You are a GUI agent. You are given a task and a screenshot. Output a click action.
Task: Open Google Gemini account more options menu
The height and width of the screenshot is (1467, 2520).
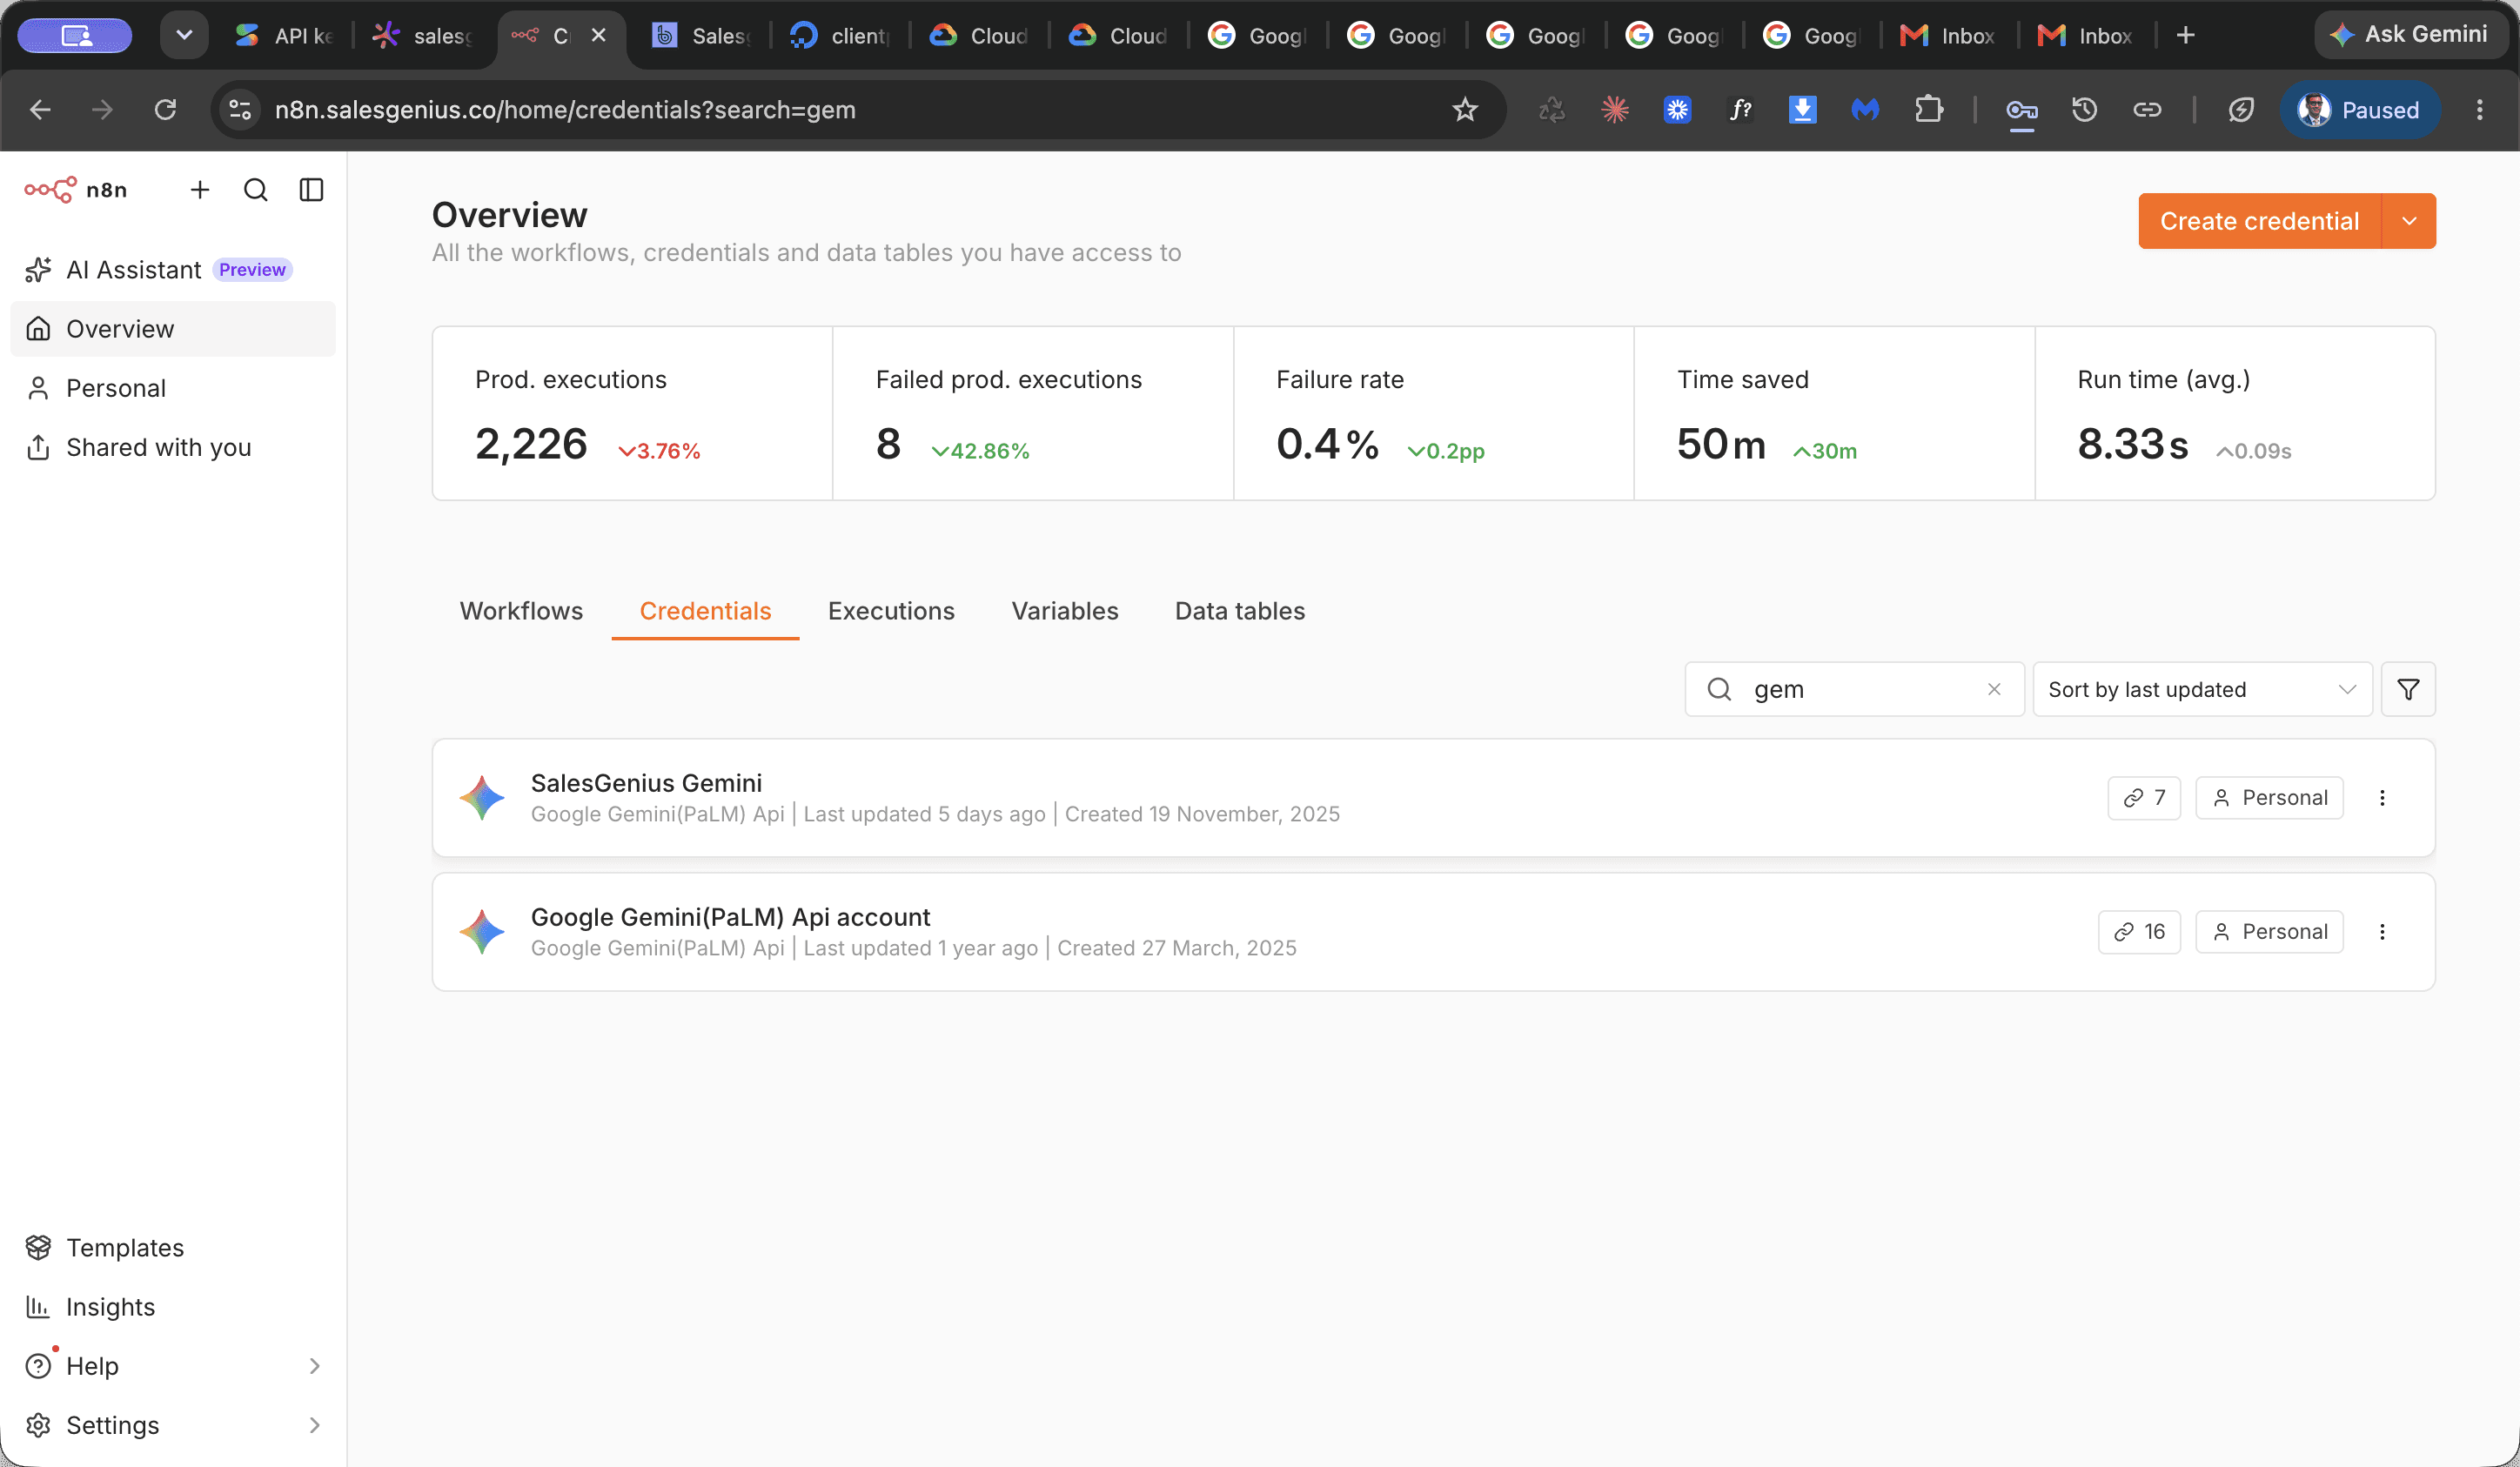[2382, 932]
